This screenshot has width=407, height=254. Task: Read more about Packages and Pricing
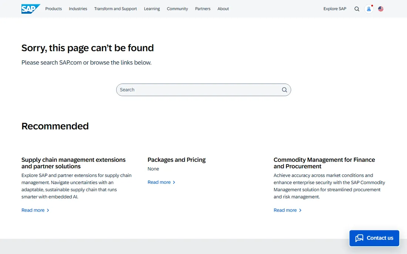161,182
